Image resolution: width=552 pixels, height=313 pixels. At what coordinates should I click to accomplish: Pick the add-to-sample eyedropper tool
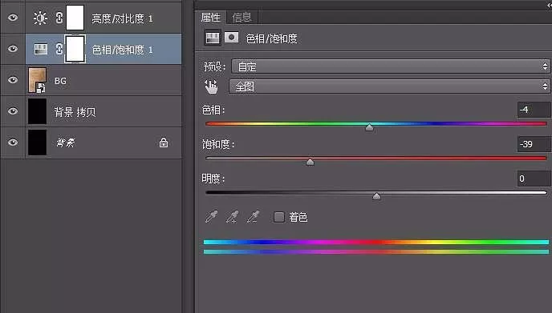click(x=232, y=217)
